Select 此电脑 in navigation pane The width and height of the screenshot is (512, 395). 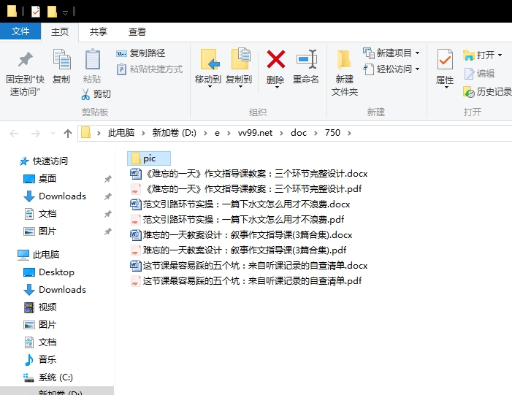38,254
